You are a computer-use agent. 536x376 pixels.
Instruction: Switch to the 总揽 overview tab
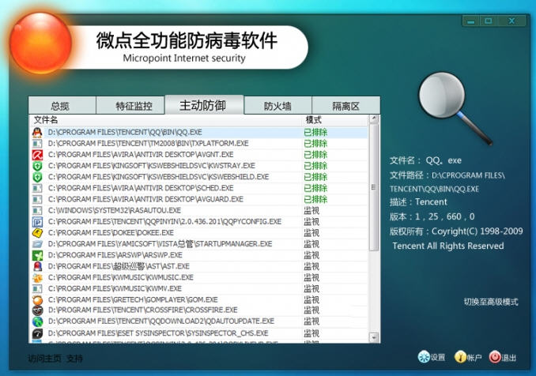tap(62, 106)
